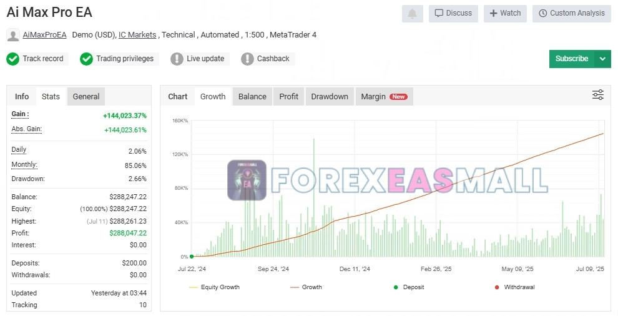Open the IC Markets broker link

137,35
